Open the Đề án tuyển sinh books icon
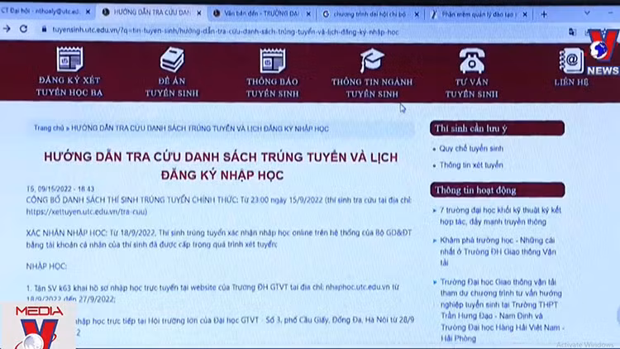The height and width of the screenshot is (349, 620). [172, 60]
